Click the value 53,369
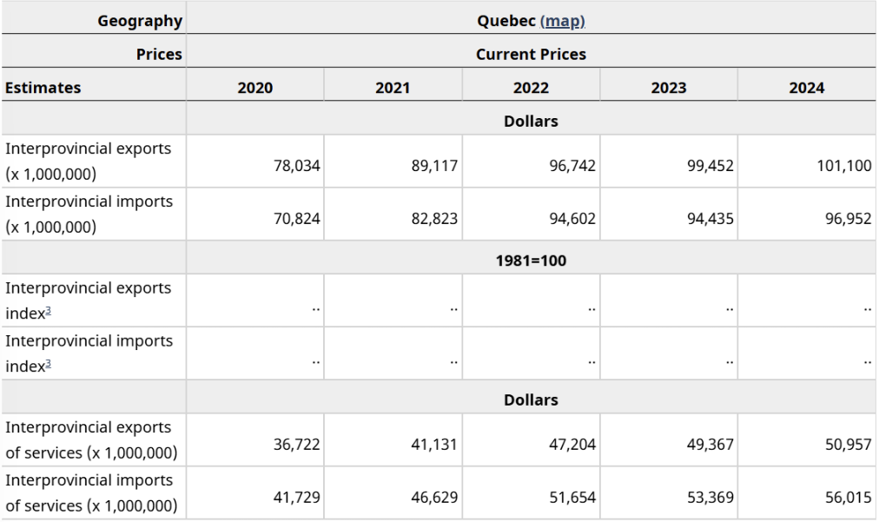Image resolution: width=879 pixels, height=522 pixels. point(710,498)
